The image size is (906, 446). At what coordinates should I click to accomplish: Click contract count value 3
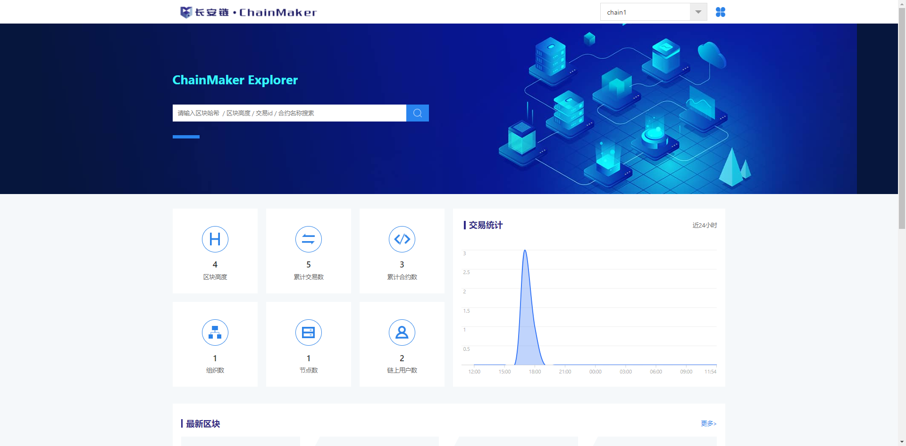click(x=402, y=265)
